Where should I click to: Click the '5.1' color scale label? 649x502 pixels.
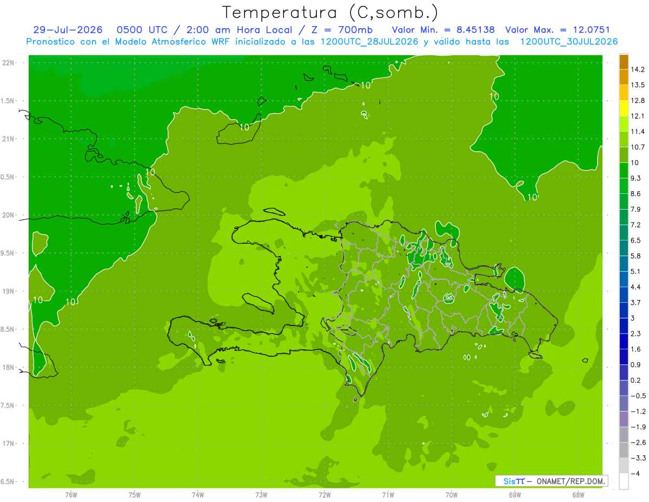[636, 271]
